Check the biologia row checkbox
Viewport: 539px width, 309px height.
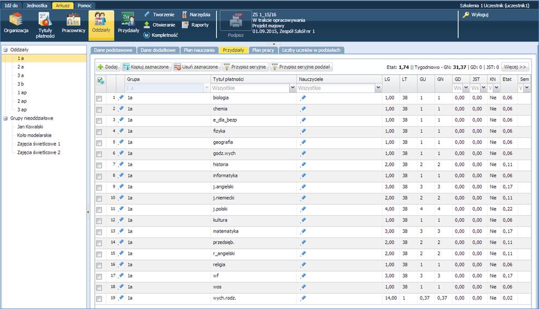pyautogui.click(x=99, y=98)
